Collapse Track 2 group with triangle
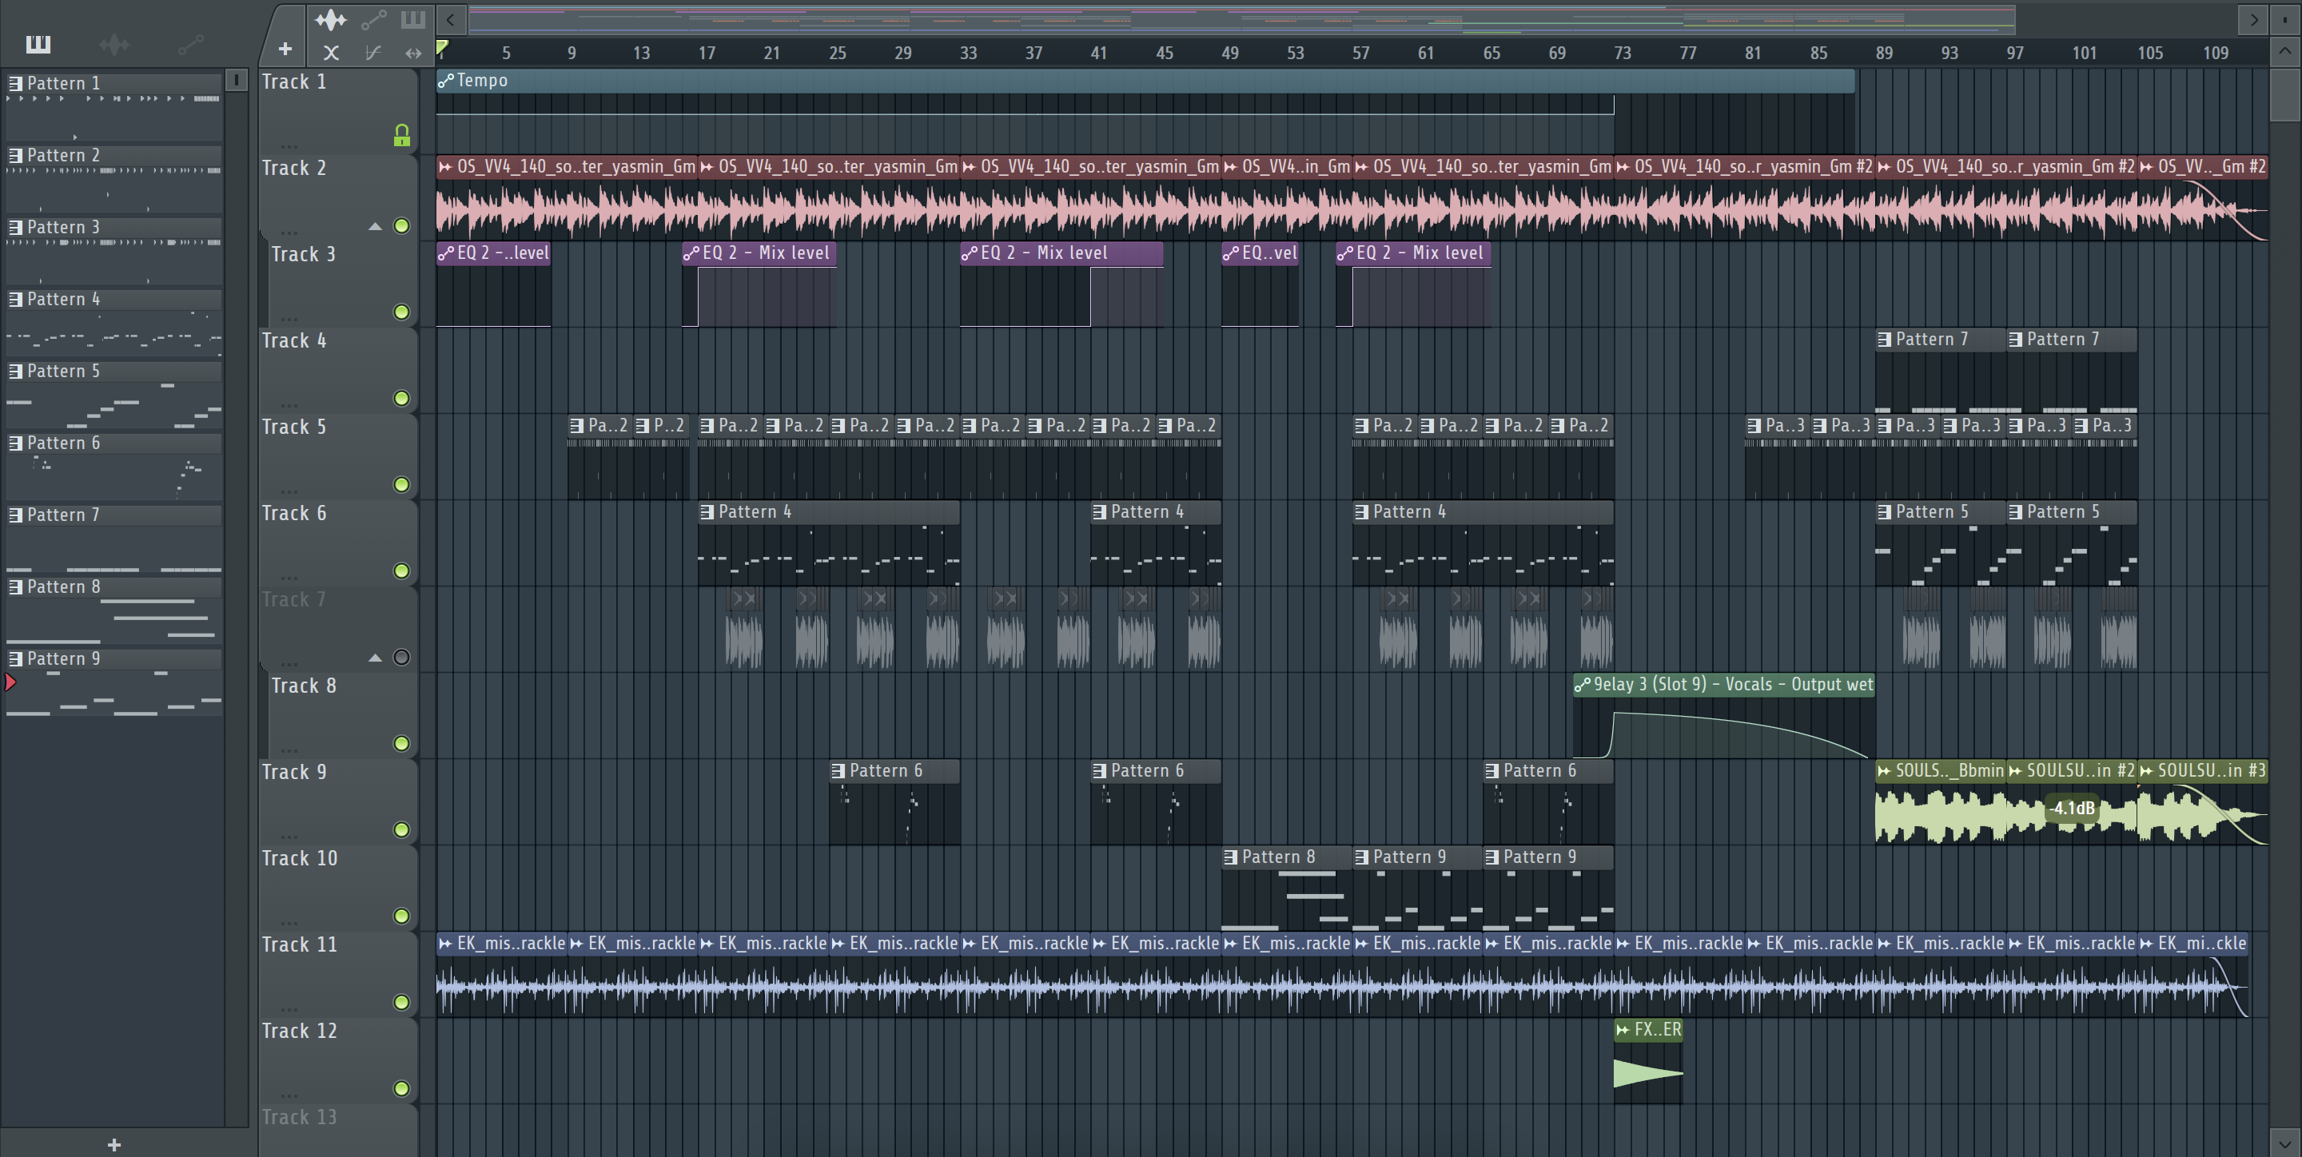Viewport: 2302px width, 1157px height. (376, 227)
